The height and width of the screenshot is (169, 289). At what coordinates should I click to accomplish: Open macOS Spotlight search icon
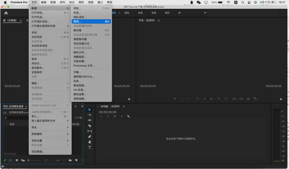tap(243, 2)
